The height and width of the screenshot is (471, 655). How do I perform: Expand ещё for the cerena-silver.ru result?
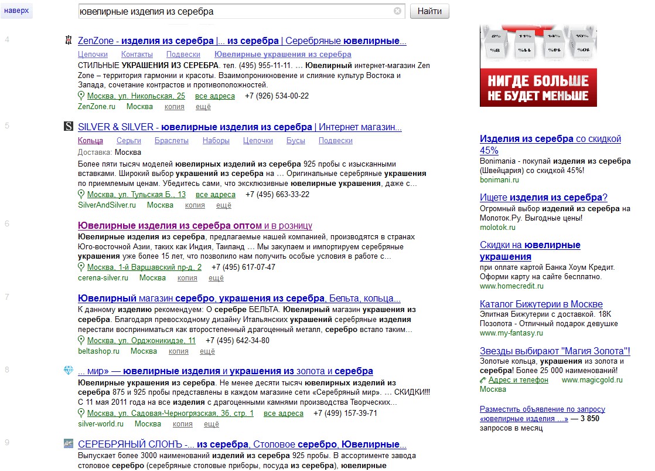pos(216,278)
